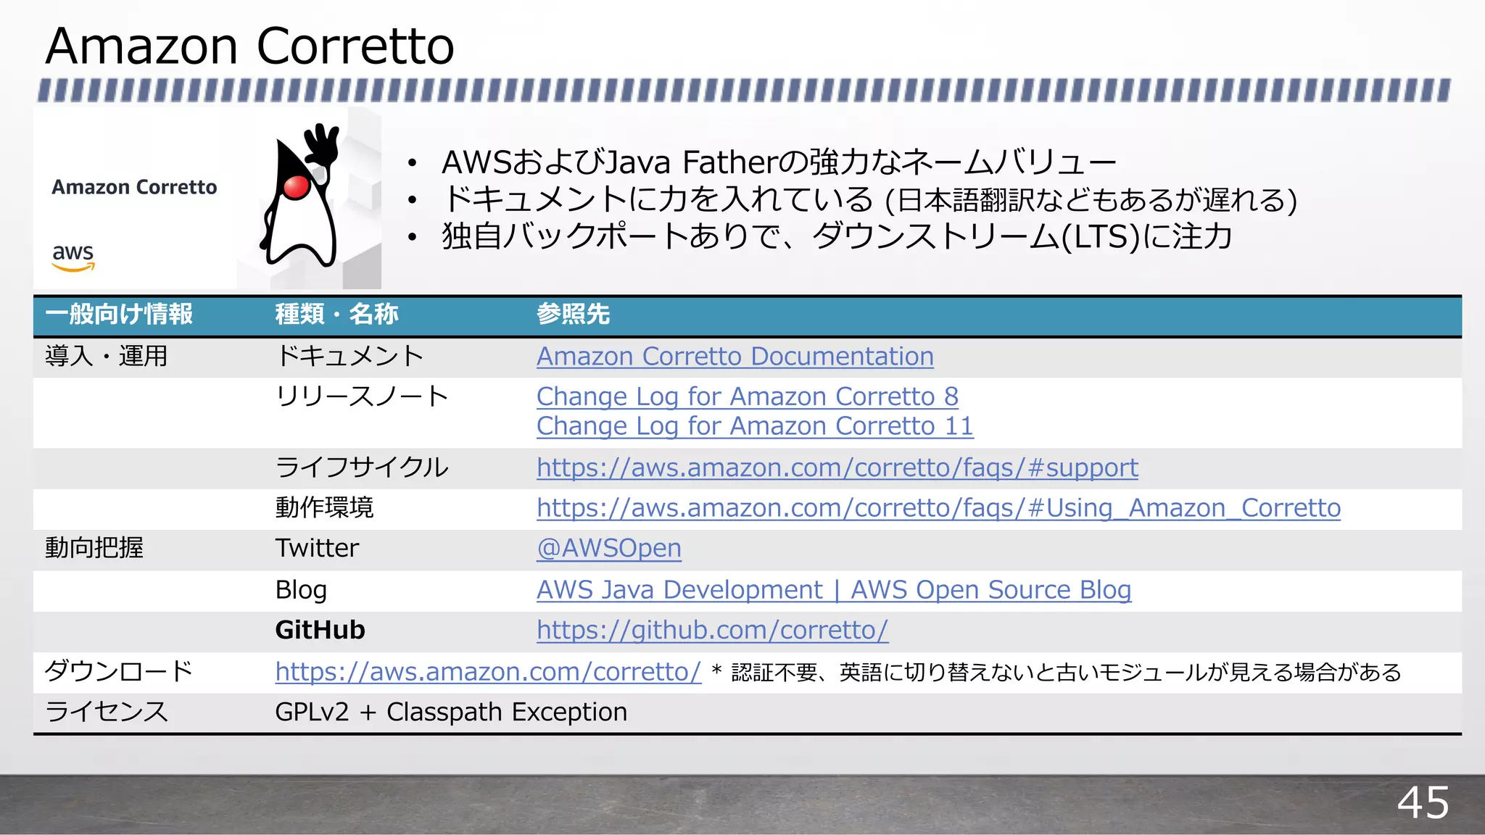
Task: Click the Amazon Corretto logo text
Action: coord(134,187)
